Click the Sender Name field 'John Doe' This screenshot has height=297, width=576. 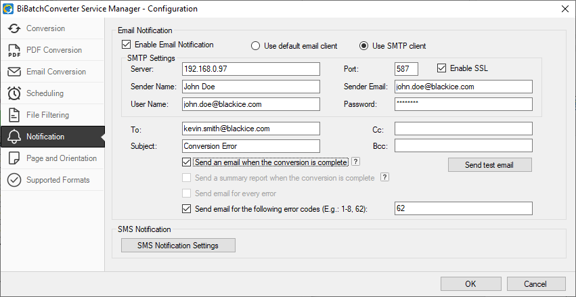251,87
